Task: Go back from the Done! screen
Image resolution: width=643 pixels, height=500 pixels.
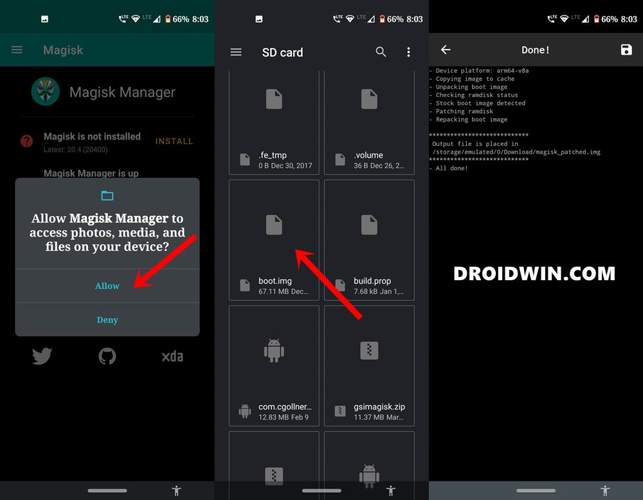Action: [446, 49]
